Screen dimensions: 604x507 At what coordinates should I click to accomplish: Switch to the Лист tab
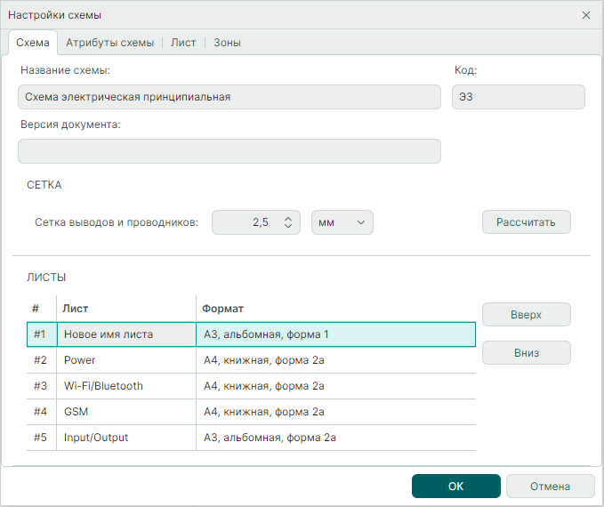click(x=183, y=43)
